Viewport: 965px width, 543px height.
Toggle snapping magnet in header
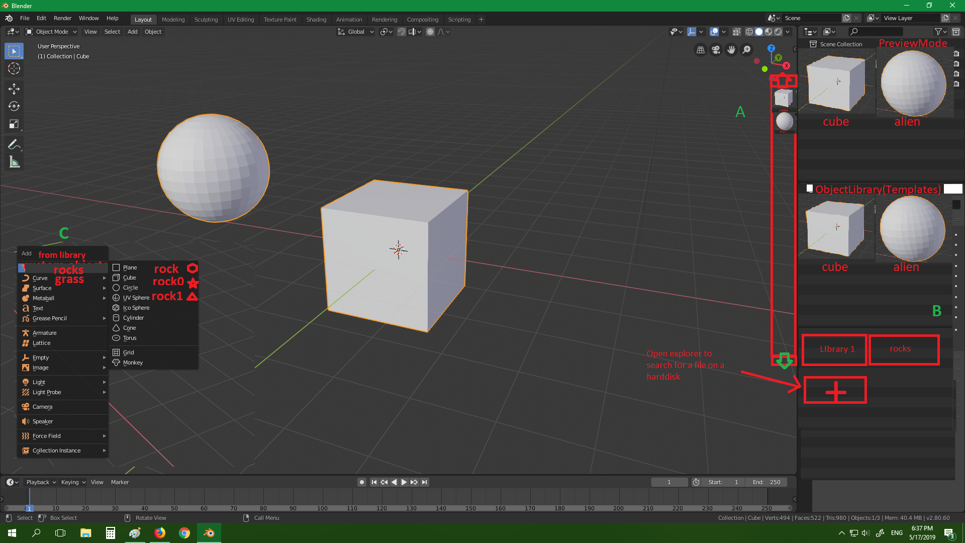401,32
